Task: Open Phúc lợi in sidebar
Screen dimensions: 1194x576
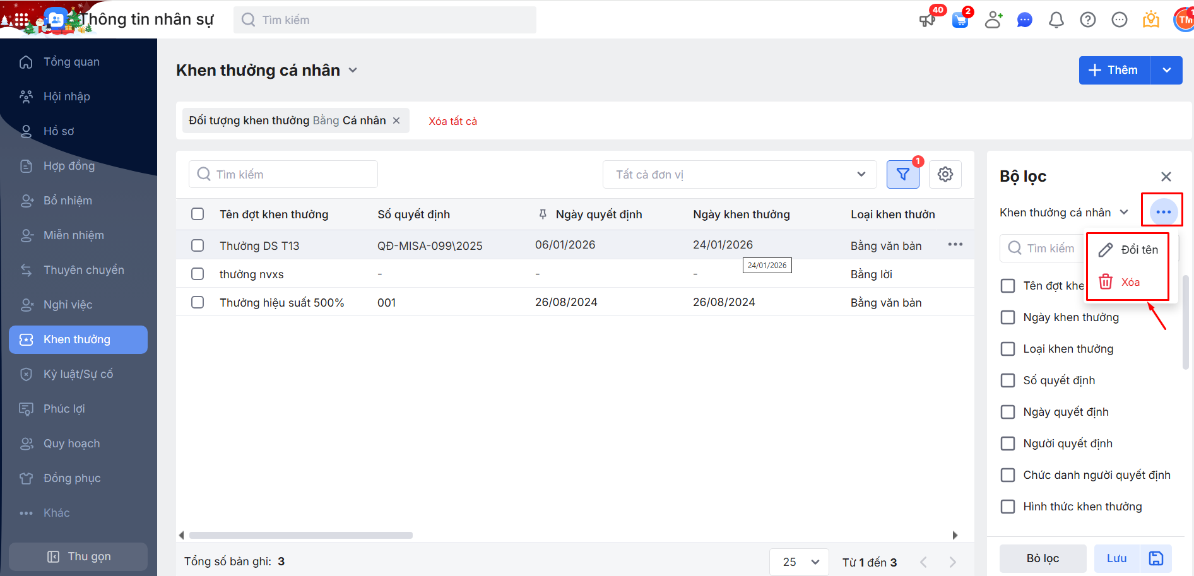Action: tap(78, 409)
